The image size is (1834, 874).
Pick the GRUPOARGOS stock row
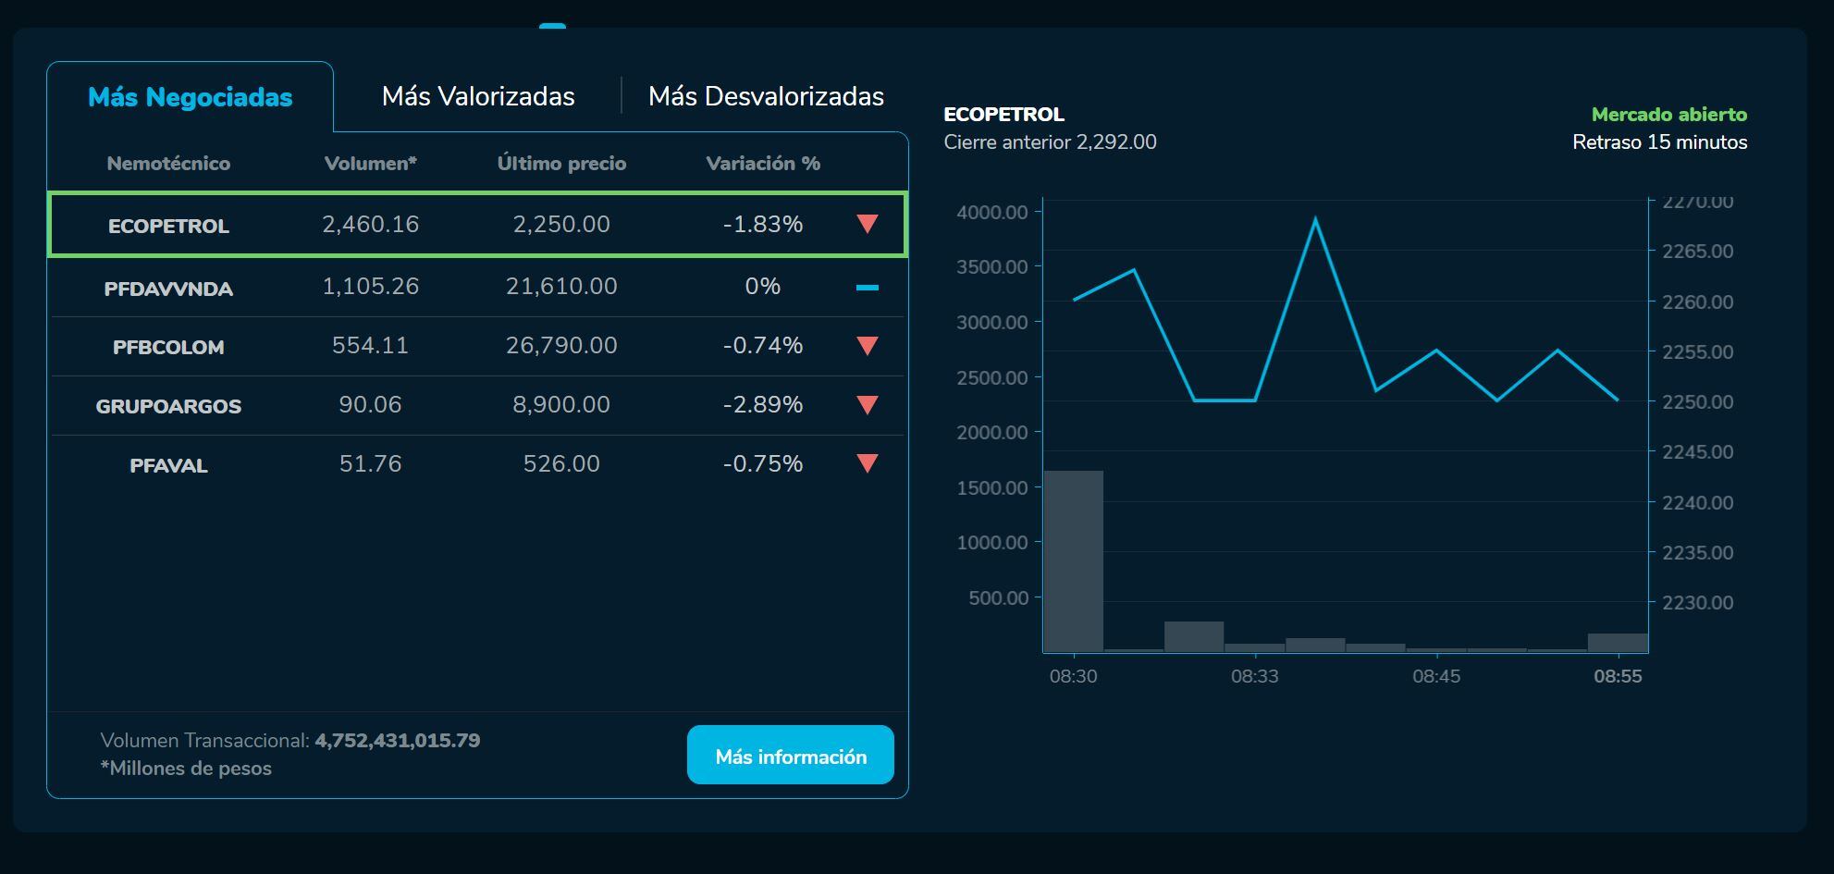[x=168, y=406]
